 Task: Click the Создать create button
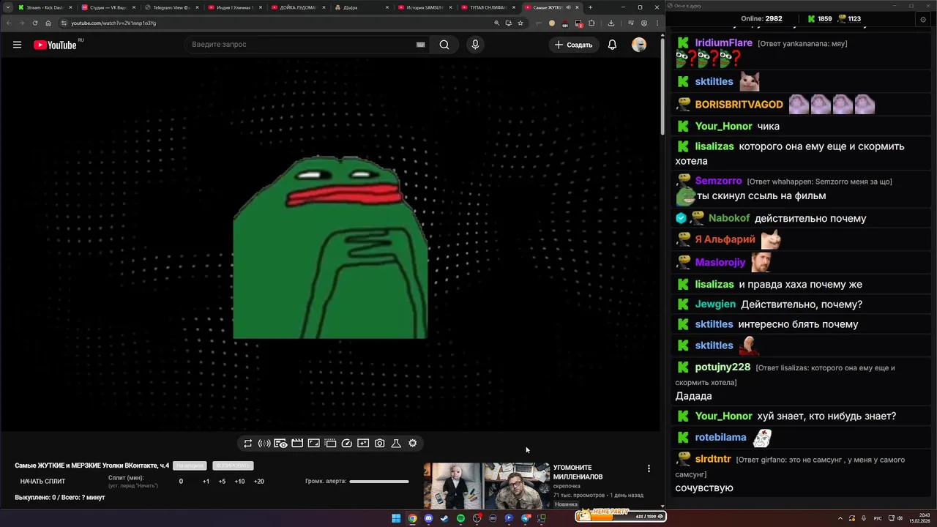tap(573, 45)
